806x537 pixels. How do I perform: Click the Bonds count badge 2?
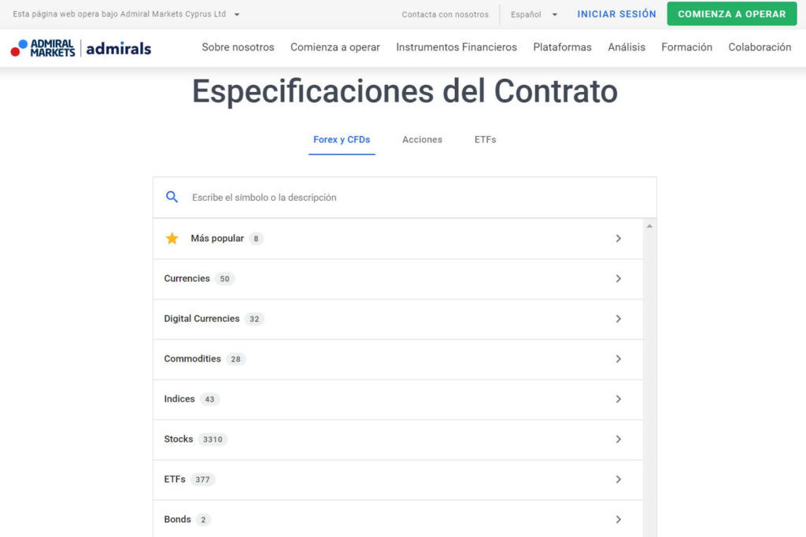pyautogui.click(x=204, y=520)
